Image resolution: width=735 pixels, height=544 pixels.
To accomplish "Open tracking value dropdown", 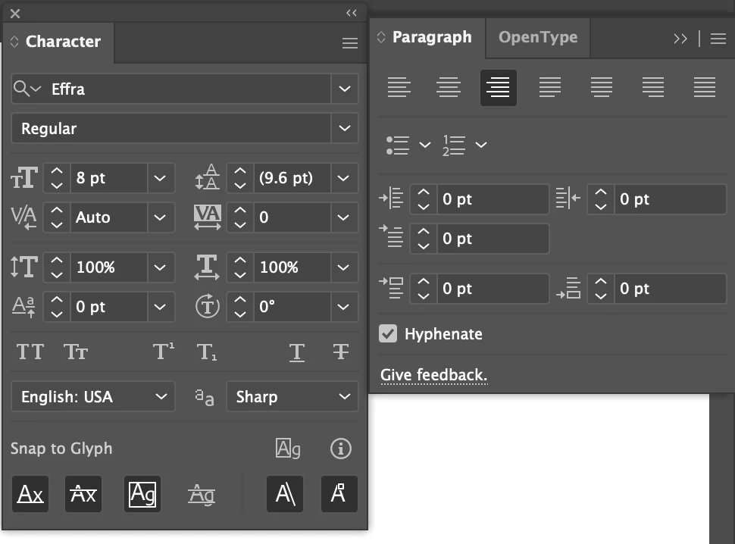I will point(343,217).
